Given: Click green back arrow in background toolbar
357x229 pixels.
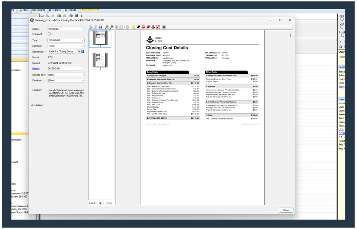Looking at the screenshot, I should coord(59,16).
